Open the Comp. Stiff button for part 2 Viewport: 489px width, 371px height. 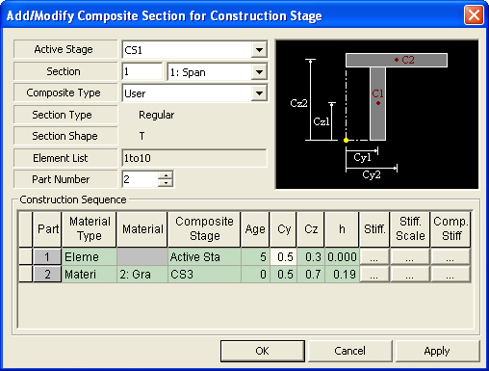[450, 275]
